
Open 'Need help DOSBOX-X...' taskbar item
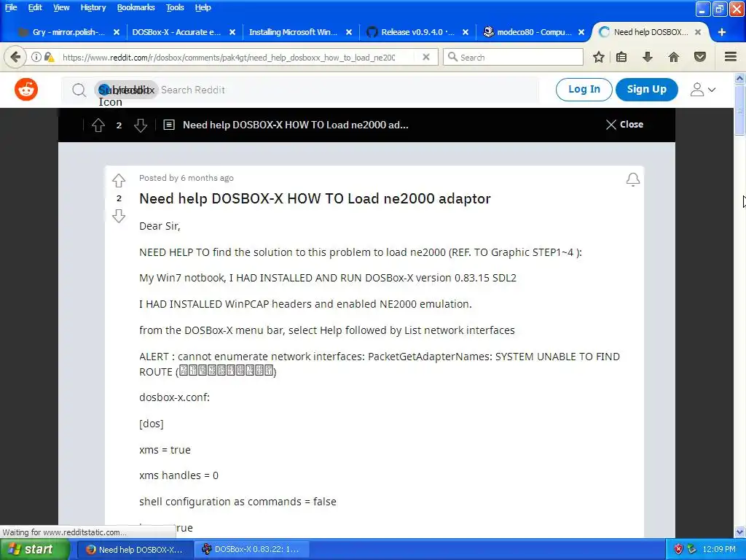click(x=135, y=550)
